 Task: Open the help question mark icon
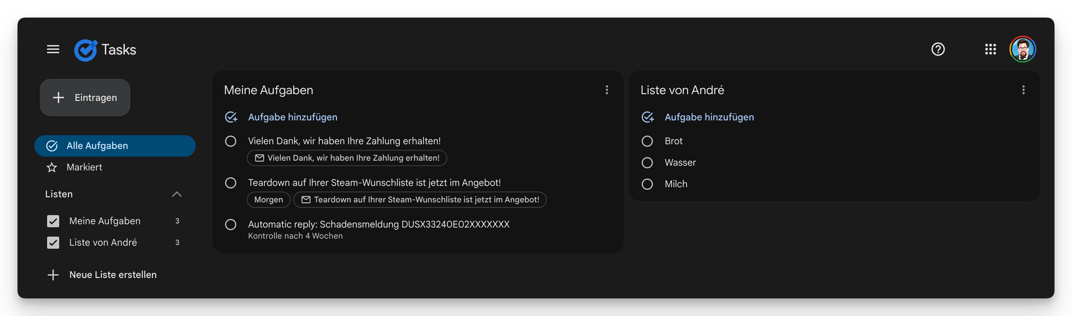938,49
